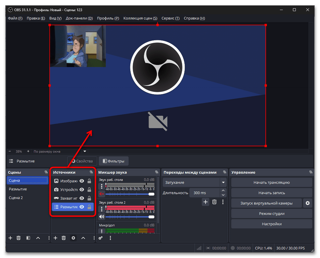Hide the Захват игры source with eye icon
Image resolution: width=320 pixels, height=258 pixels.
82,198
